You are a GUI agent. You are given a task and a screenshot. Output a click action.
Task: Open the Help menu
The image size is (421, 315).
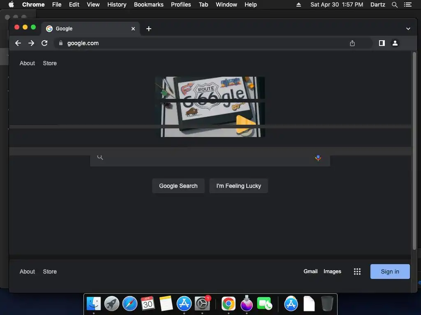250,5
